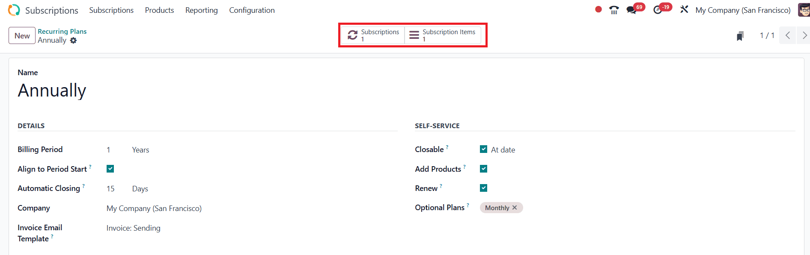Click the gear icon next to Annually

(x=73, y=40)
